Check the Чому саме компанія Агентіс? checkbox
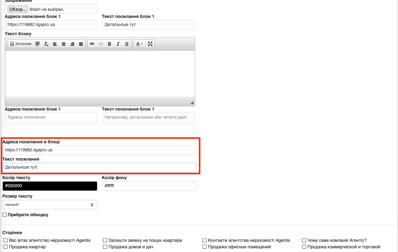This screenshot has height=252, width=398. (304, 240)
